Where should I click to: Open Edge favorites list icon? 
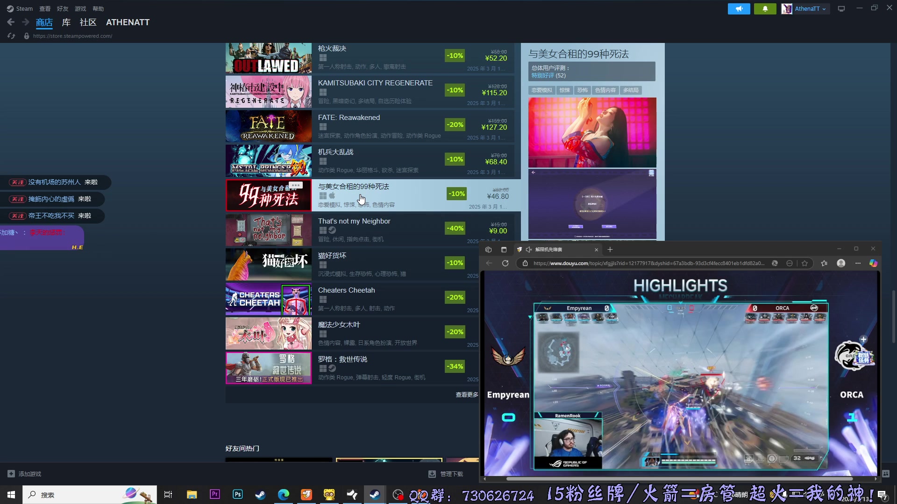(x=824, y=263)
